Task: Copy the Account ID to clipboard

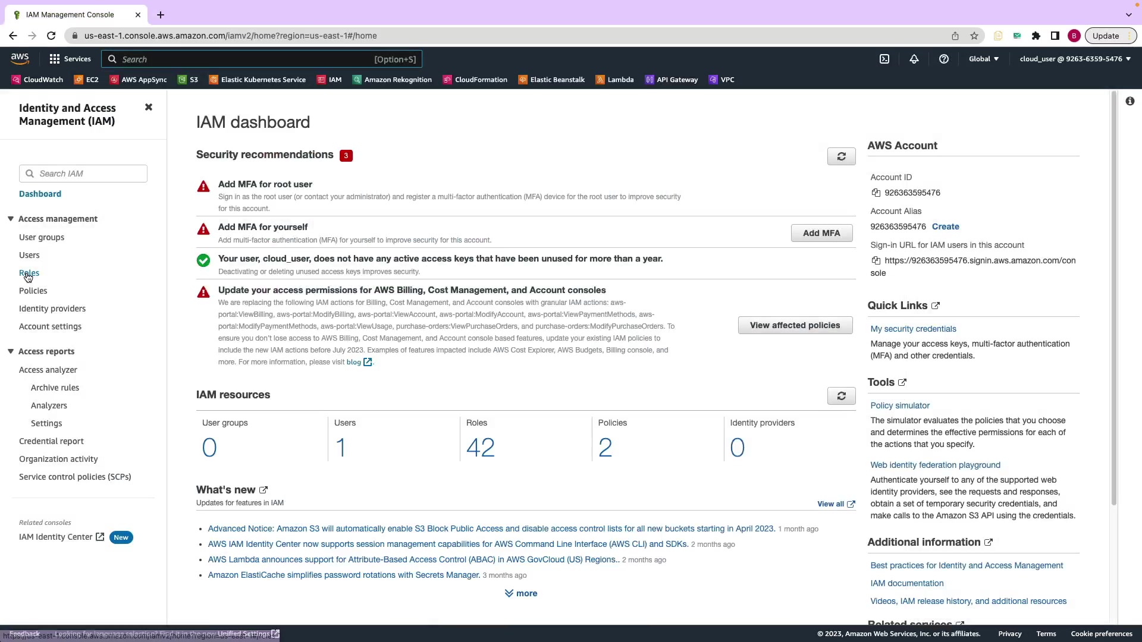Action: pos(876,193)
